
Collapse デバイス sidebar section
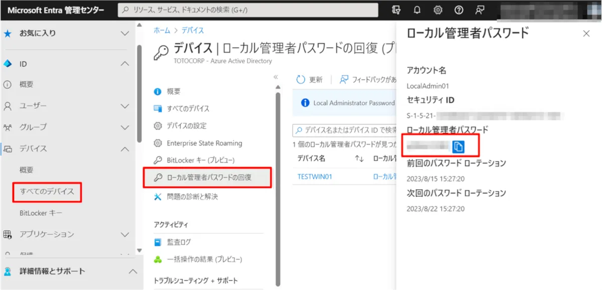(125, 149)
